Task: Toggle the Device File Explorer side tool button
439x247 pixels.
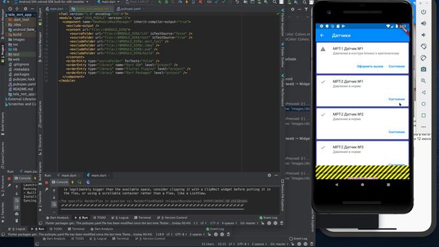Action: pyautogui.click(x=283, y=196)
